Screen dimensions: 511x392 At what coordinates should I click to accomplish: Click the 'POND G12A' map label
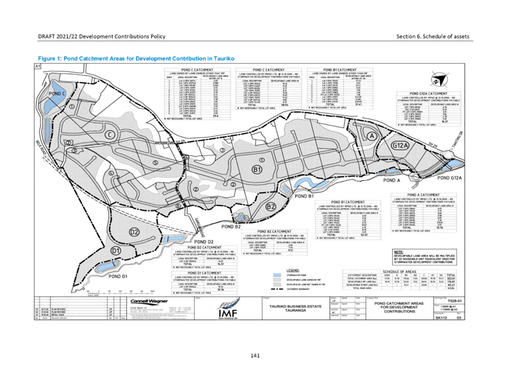pyautogui.click(x=450, y=178)
